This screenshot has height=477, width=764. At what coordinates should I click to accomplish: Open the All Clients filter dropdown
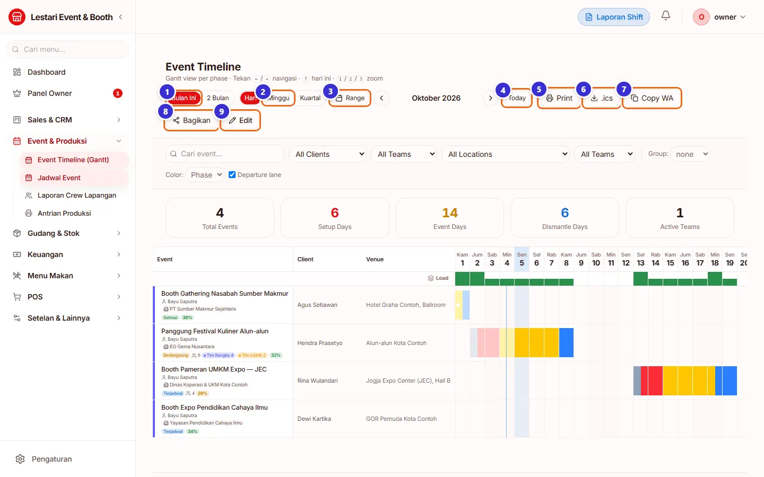pos(328,154)
